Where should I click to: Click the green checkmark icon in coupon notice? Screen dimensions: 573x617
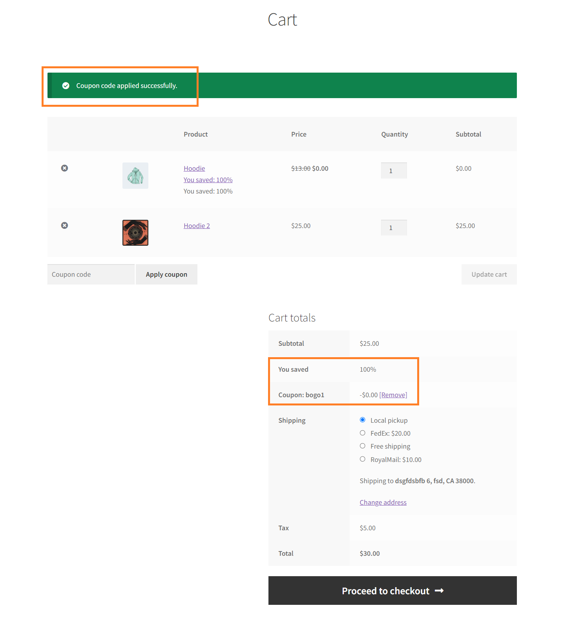[x=66, y=86]
